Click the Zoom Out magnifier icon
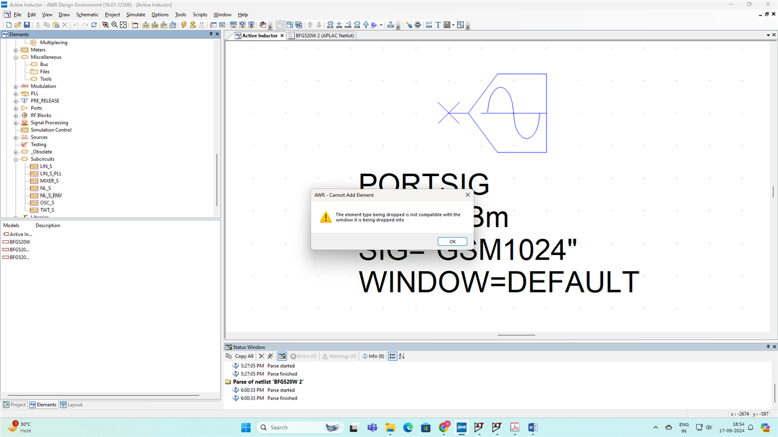This screenshot has width=778, height=437. click(114, 25)
